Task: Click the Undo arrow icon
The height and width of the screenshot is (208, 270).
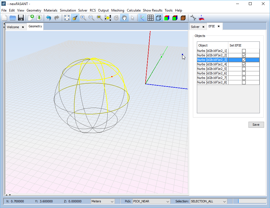Action: [x=49, y=18]
